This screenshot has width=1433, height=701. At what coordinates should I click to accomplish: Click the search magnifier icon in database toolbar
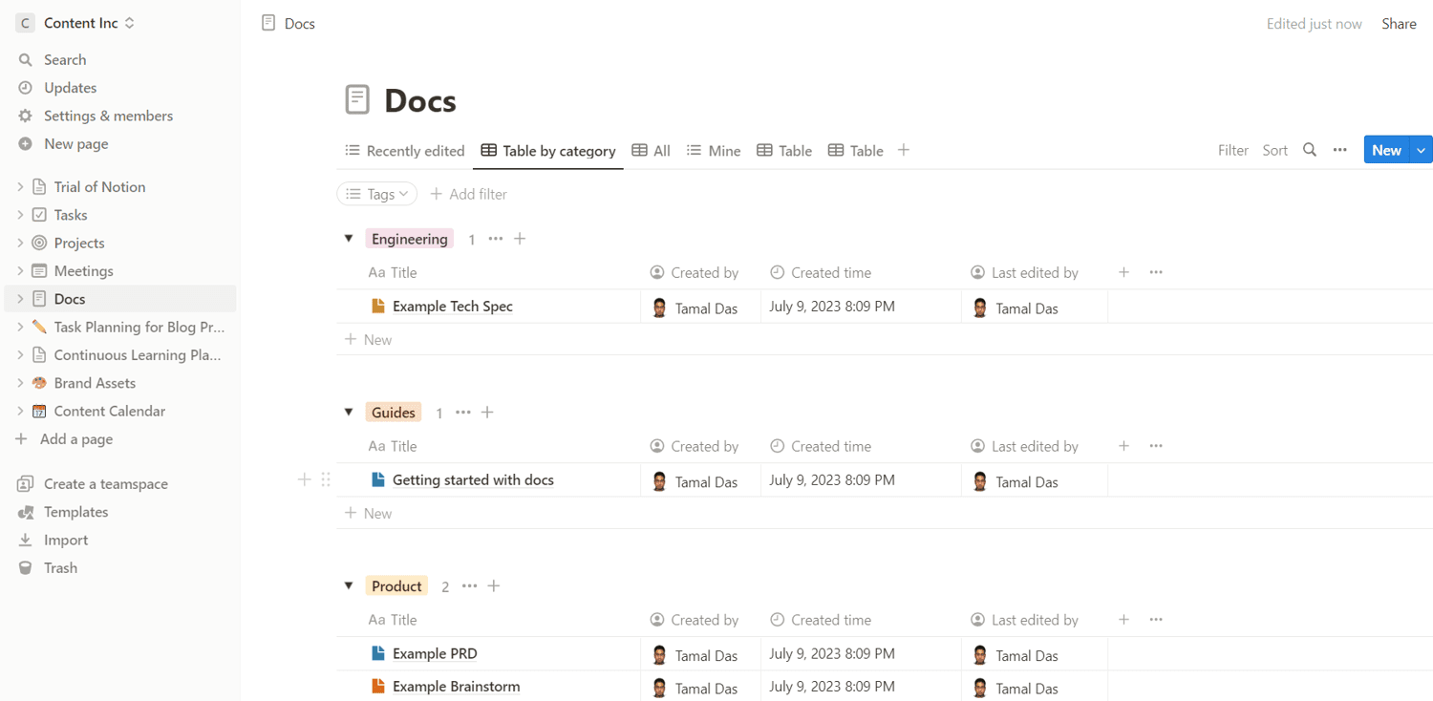(x=1310, y=150)
